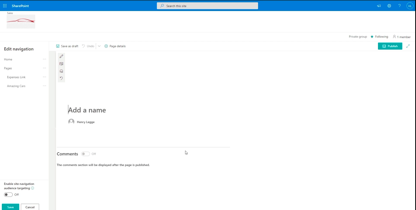The height and width of the screenshot is (210, 416).
Task: Select Home in Edit navigation
Action: click(8, 59)
